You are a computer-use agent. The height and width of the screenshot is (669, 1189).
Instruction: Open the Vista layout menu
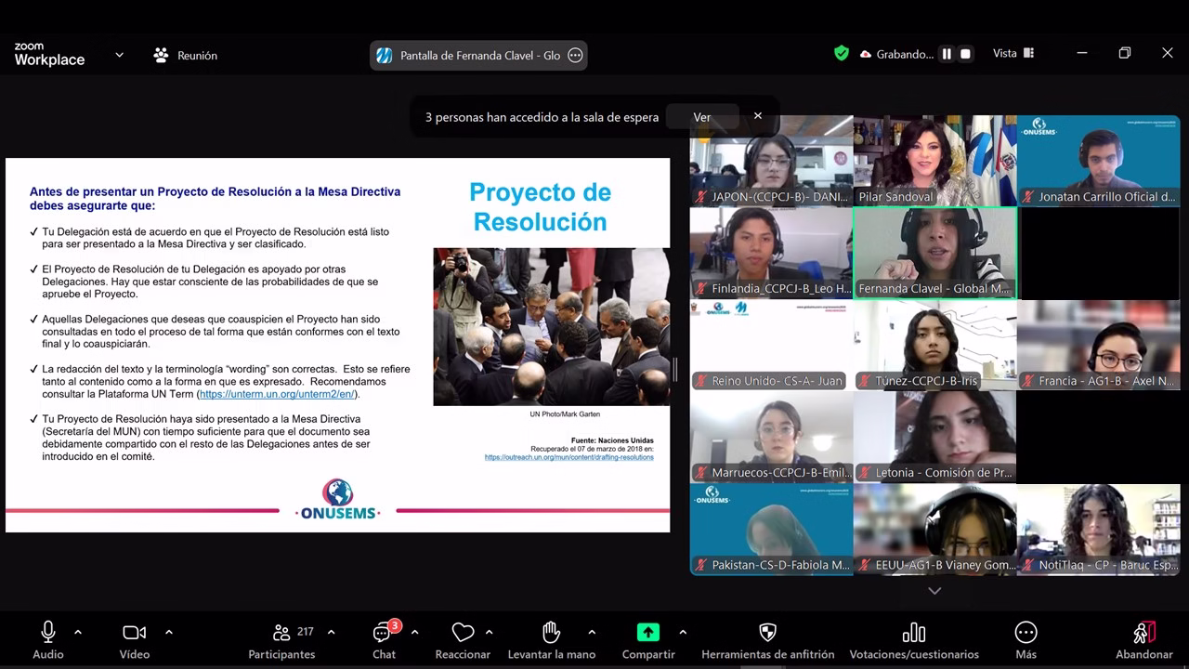point(1013,54)
